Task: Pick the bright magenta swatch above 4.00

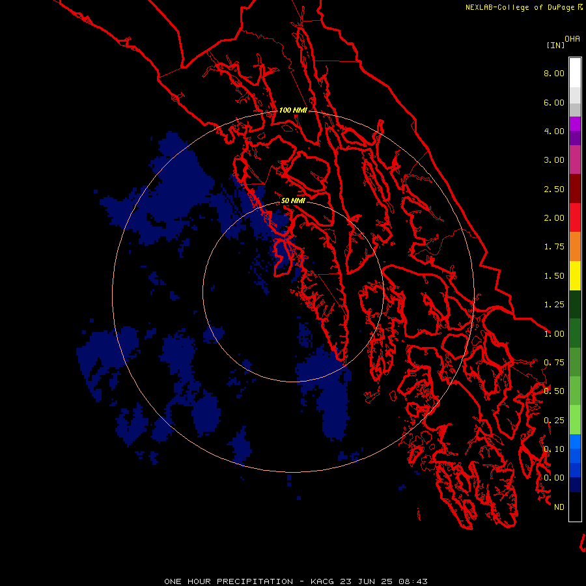Action: pos(575,124)
